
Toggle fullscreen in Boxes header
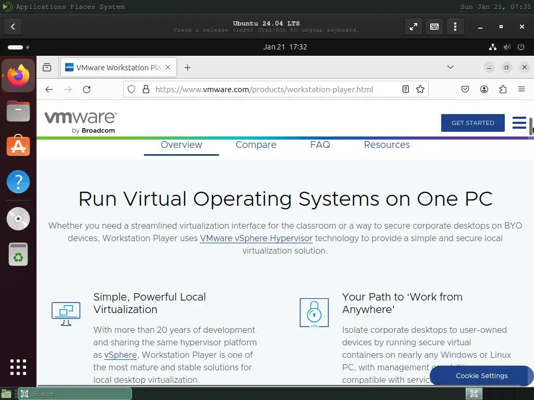414,27
